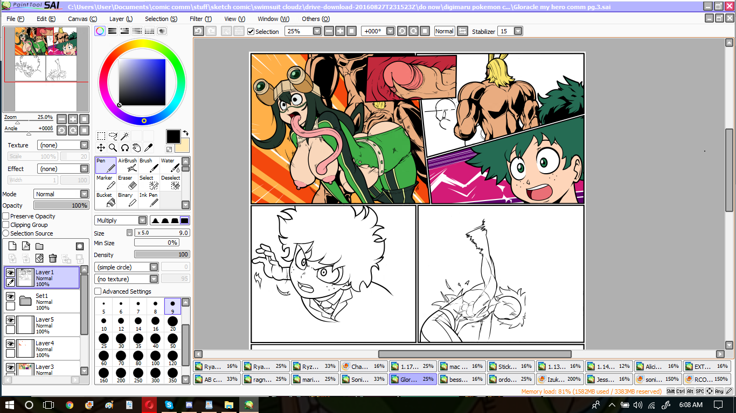Select the Binary pen tool
This screenshot has height=413, width=736.
click(x=127, y=200)
